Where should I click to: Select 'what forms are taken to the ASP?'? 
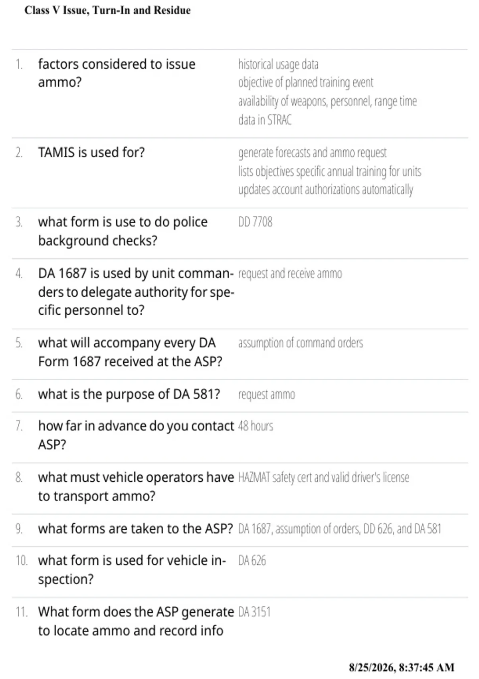click(x=136, y=529)
